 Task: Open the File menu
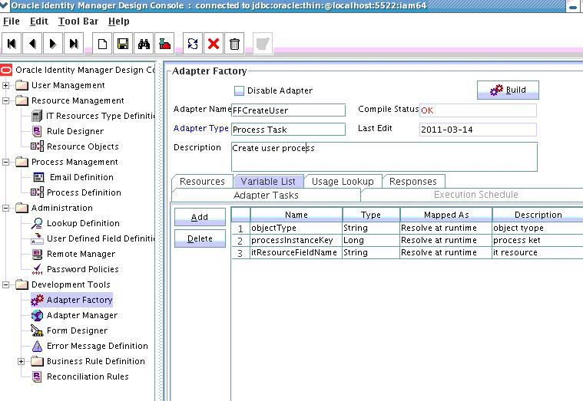click(12, 21)
